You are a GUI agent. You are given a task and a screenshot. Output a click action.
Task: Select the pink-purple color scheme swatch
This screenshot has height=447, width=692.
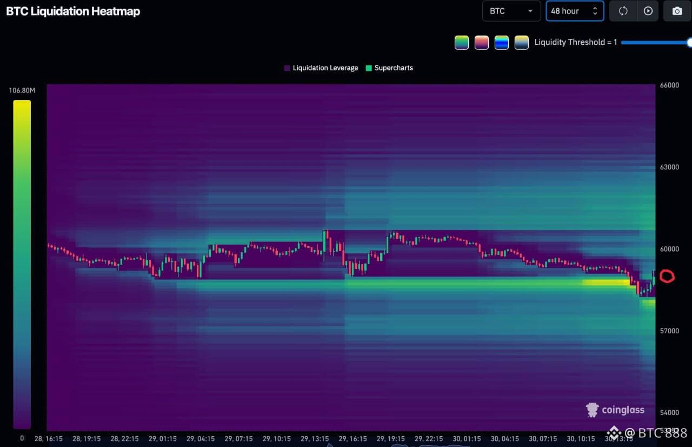coord(482,42)
